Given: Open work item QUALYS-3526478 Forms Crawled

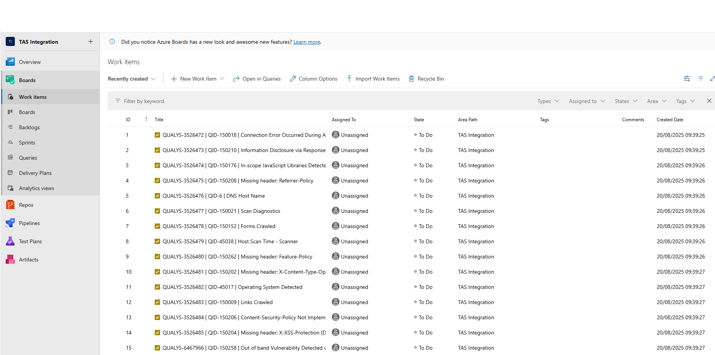Looking at the screenshot, I should click(x=219, y=226).
